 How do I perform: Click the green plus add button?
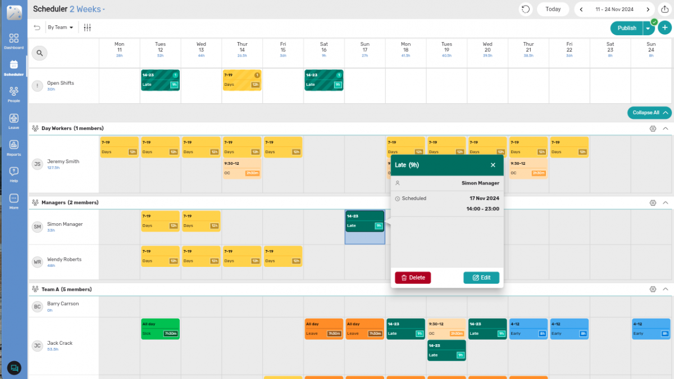click(664, 28)
